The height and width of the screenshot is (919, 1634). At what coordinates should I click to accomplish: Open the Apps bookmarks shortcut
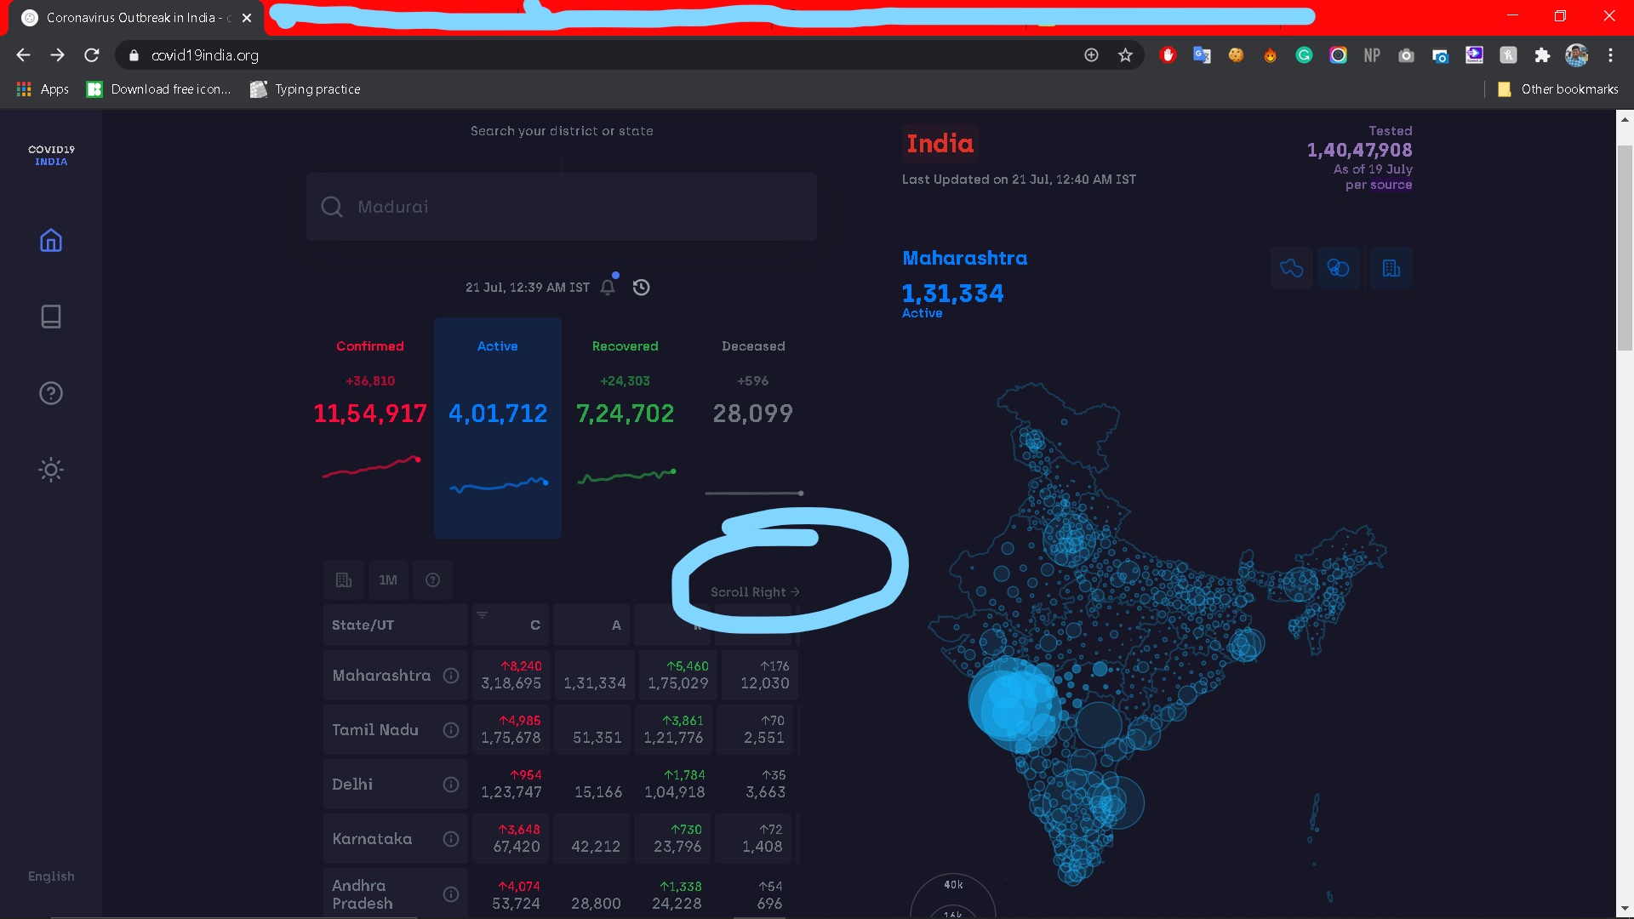click(x=43, y=89)
